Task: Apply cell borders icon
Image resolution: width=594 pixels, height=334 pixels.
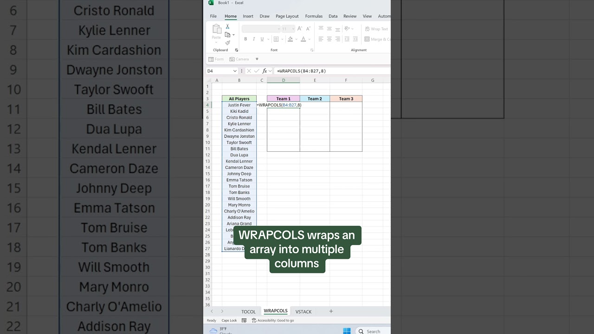Action: pos(276,39)
